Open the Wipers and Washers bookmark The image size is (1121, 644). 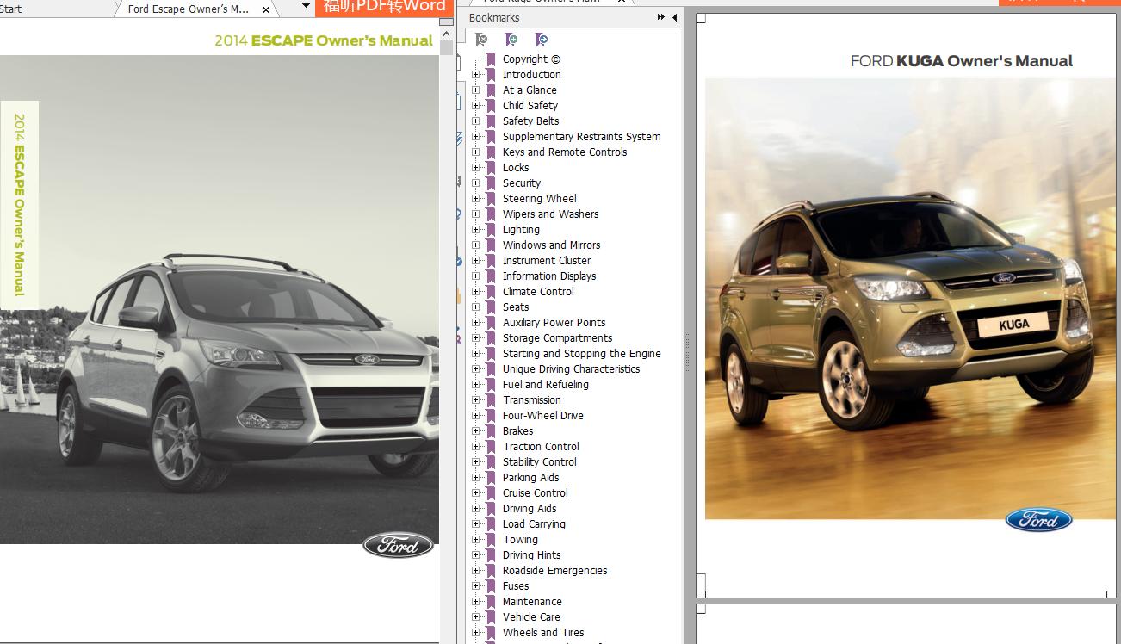point(550,214)
